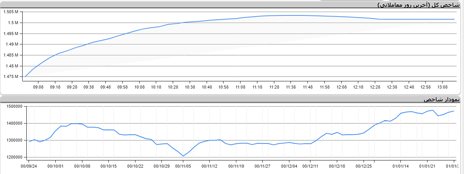This screenshot has width=464, height=174.
Task: Select the 1.5 M y-axis label
Action: (14, 23)
